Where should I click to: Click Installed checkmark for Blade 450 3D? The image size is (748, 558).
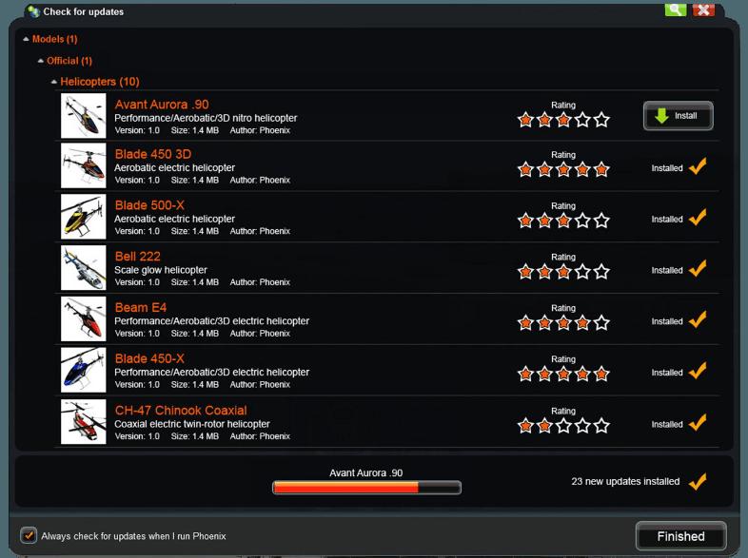(x=698, y=166)
